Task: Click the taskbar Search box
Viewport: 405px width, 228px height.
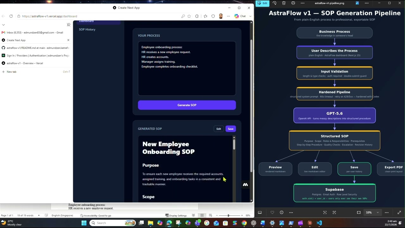Action: pyautogui.click(x=112, y=223)
